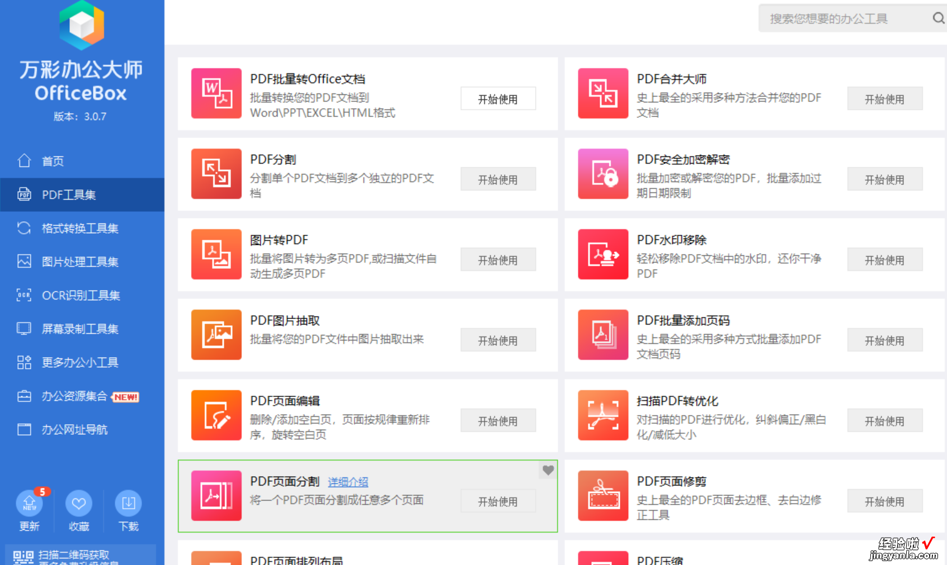Open 图片处理工具集 in the sidebar
This screenshot has width=947, height=565.
pos(82,262)
